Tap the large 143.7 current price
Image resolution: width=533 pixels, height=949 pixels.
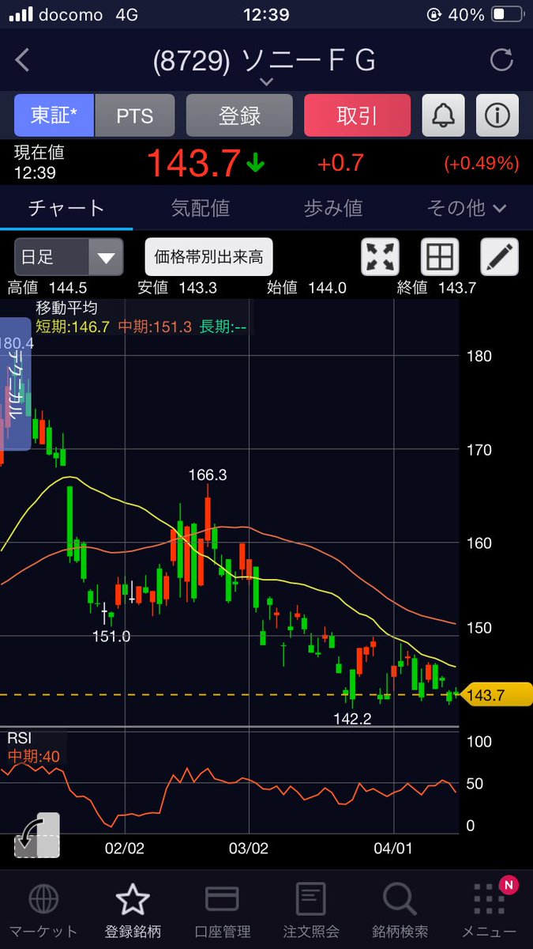pos(193,163)
